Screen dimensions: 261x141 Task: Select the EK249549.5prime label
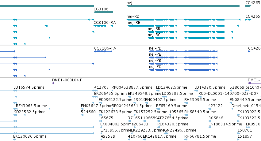[x=144, y=94]
